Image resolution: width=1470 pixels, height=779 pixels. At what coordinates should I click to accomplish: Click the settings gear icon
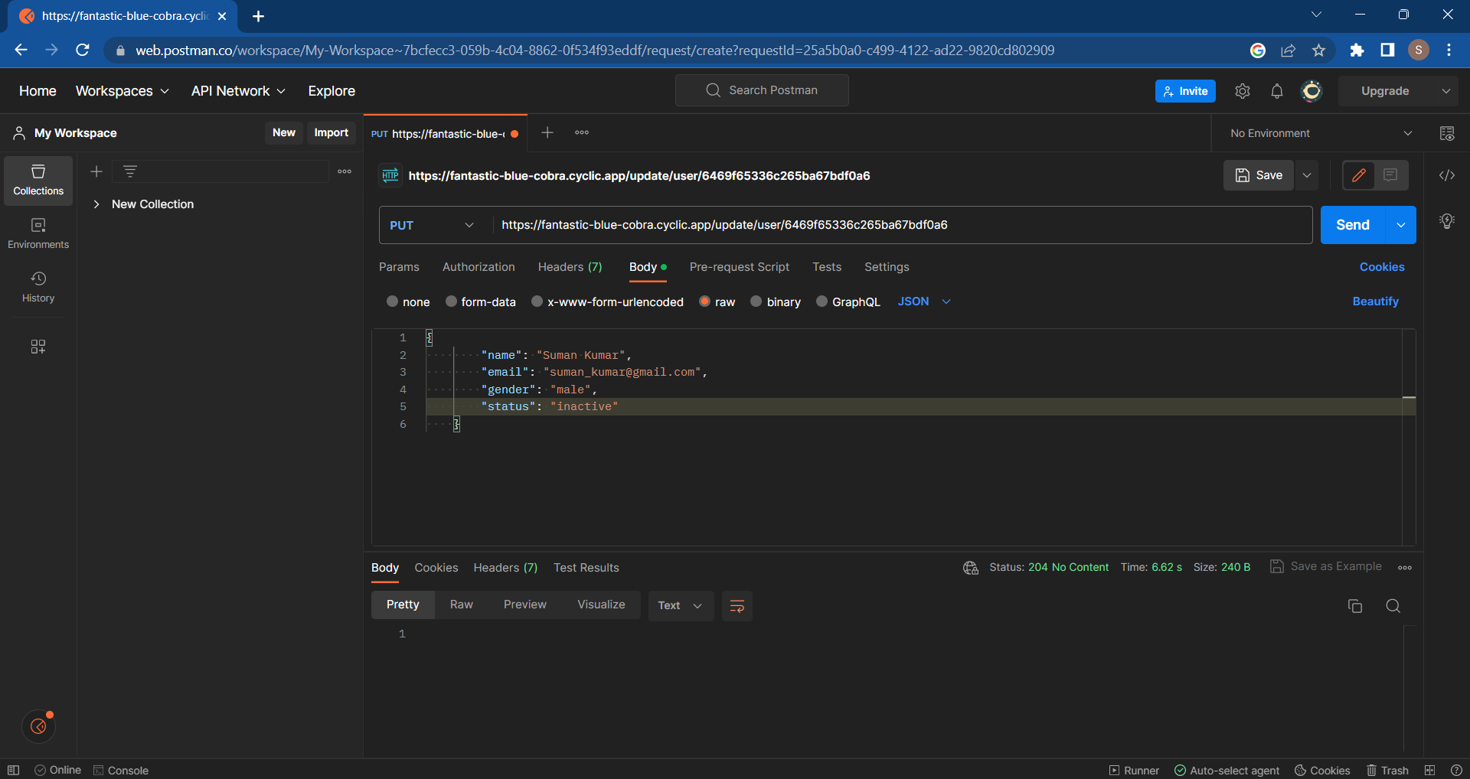point(1242,91)
